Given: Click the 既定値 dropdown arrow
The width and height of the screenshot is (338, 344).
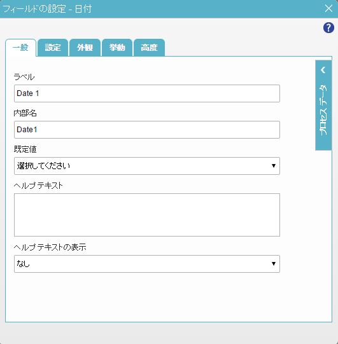Looking at the screenshot, I should click(x=274, y=166).
